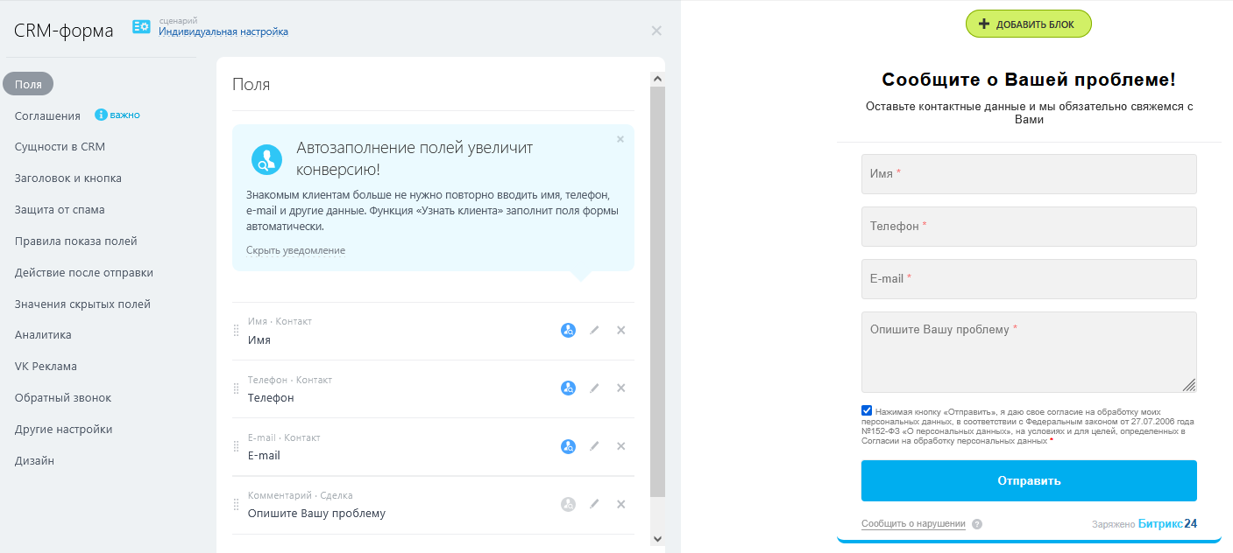This screenshot has width=1233, height=553.
Task: Click Добавить блок button
Action: click(x=1028, y=24)
